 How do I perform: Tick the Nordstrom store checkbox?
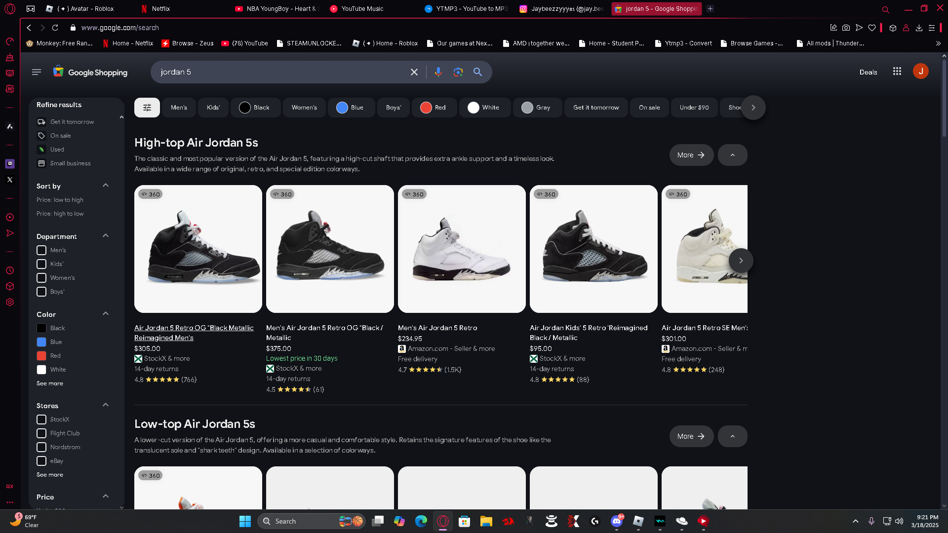pyautogui.click(x=41, y=447)
